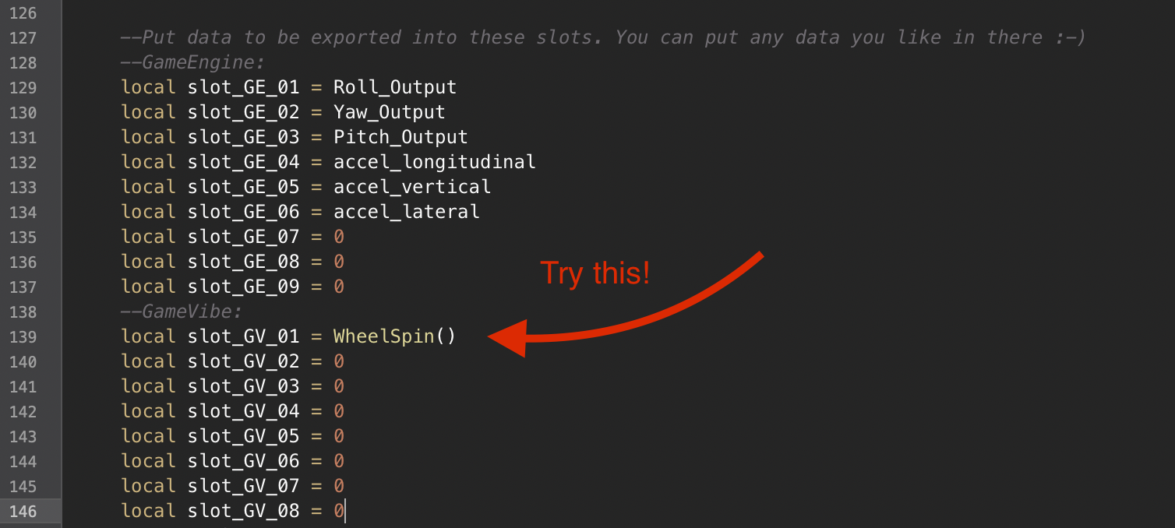The image size is (1175, 528).
Task: Click the highlighted line number 146
Action: (x=23, y=512)
